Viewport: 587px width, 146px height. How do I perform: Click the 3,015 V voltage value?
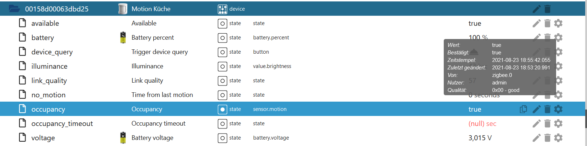[x=480, y=138]
